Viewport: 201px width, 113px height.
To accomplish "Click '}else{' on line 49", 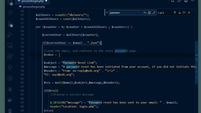I will (x=49, y=110).
